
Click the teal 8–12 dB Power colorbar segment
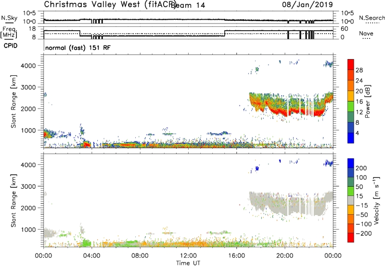351,117
